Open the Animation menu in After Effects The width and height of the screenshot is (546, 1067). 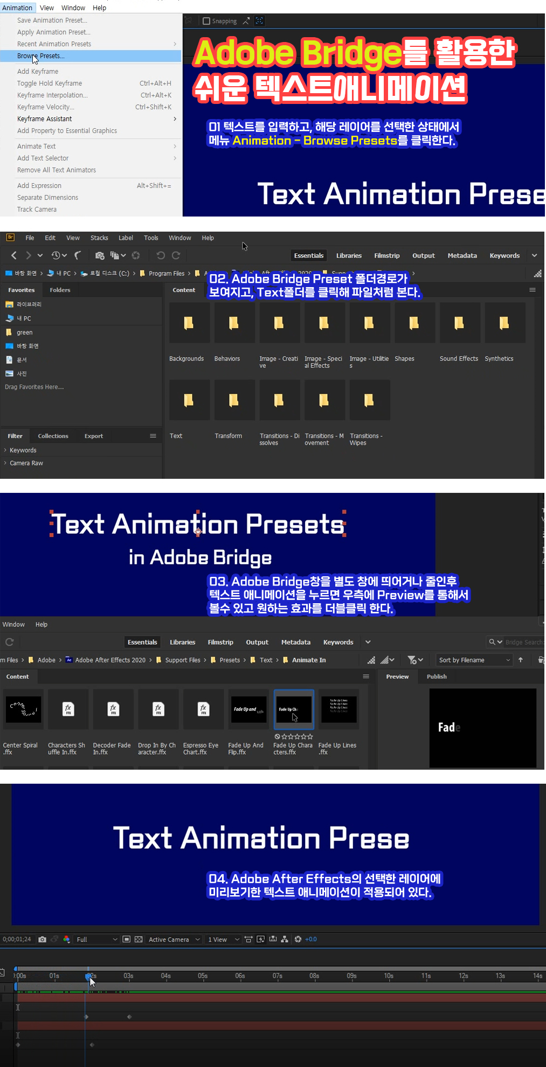[17, 8]
